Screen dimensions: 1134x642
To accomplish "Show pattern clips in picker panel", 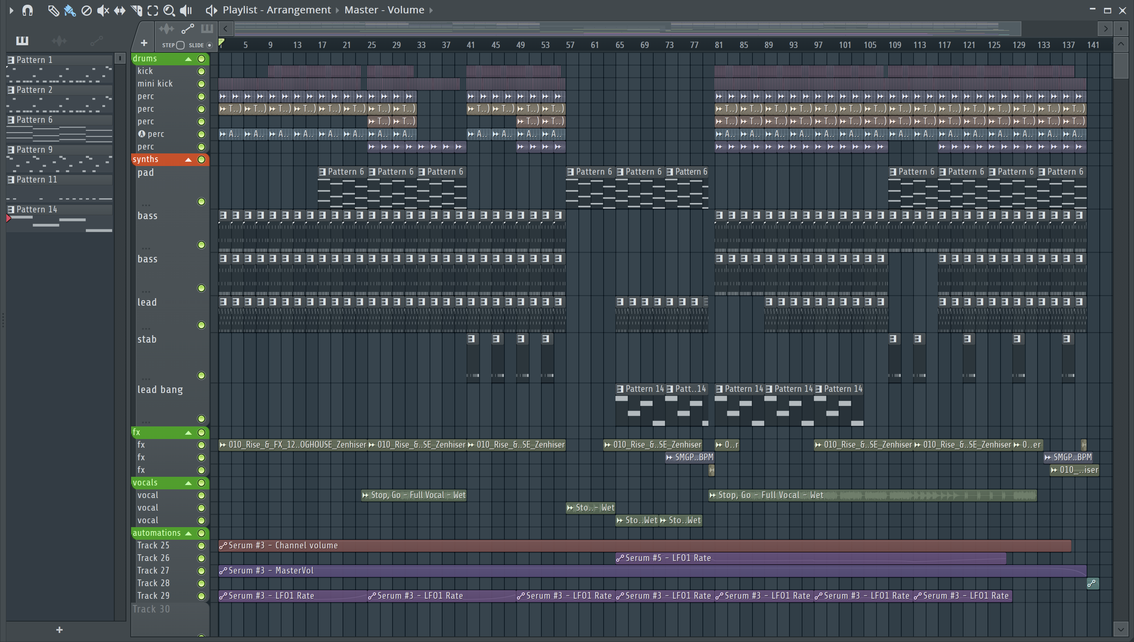I will tap(22, 41).
